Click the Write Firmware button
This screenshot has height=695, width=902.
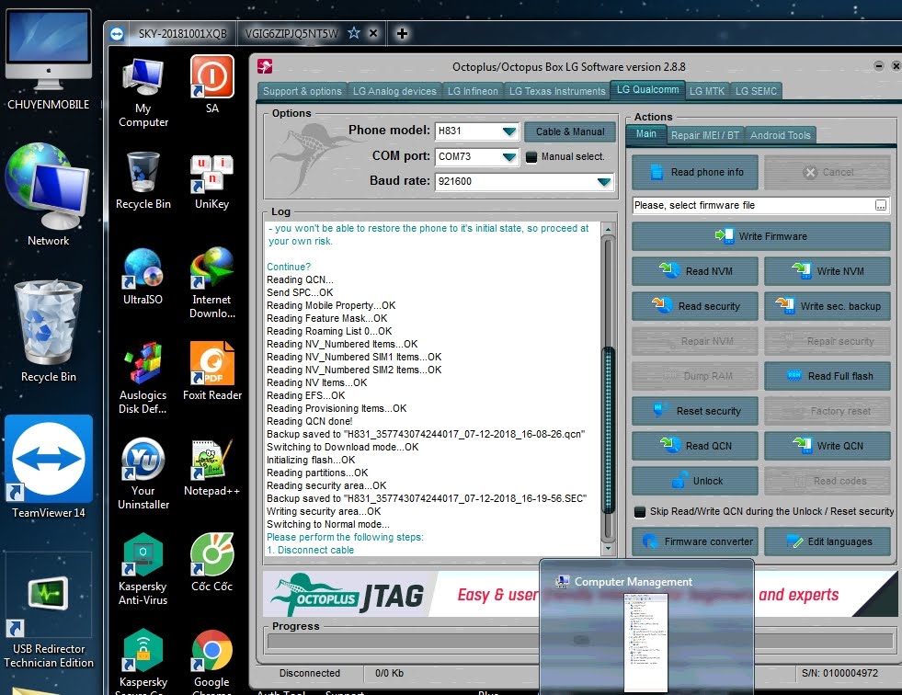(761, 236)
